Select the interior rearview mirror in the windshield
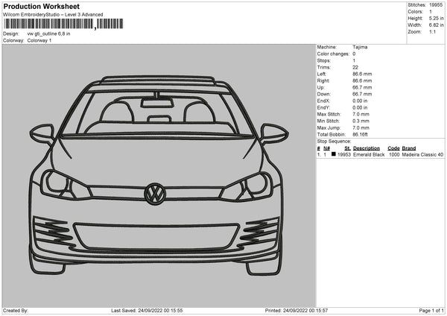 pos(158,95)
